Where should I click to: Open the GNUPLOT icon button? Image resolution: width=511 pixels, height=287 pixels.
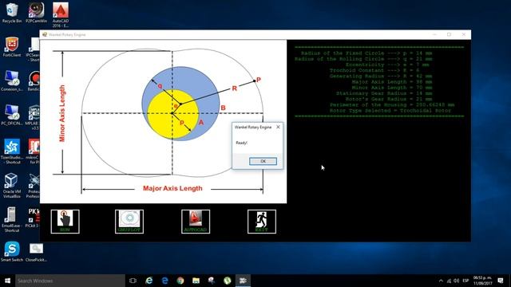[129, 222]
